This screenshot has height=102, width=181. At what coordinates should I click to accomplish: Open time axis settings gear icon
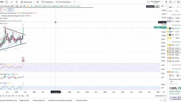point(163,92)
